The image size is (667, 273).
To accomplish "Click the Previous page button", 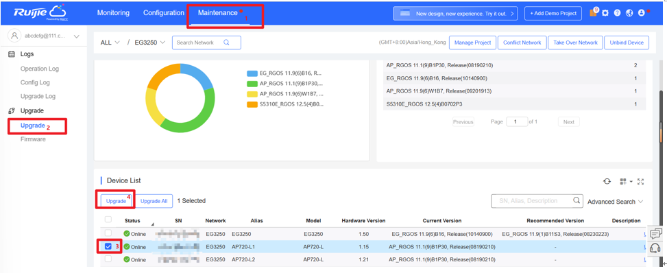I will 463,122.
